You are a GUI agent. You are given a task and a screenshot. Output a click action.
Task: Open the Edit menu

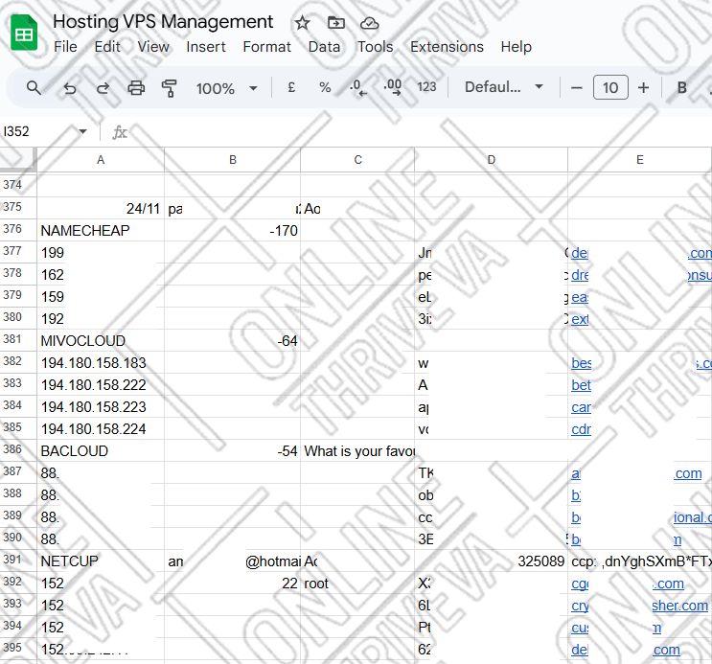[107, 47]
